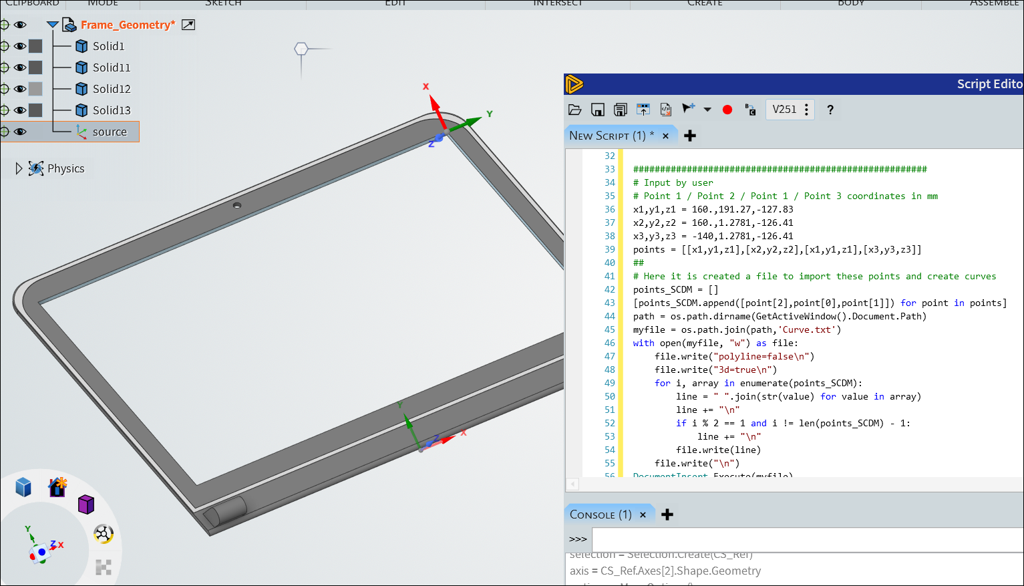Screen dimensions: 1024x586
Task: Expand the Physics tree node
Action: coord(19,168)
